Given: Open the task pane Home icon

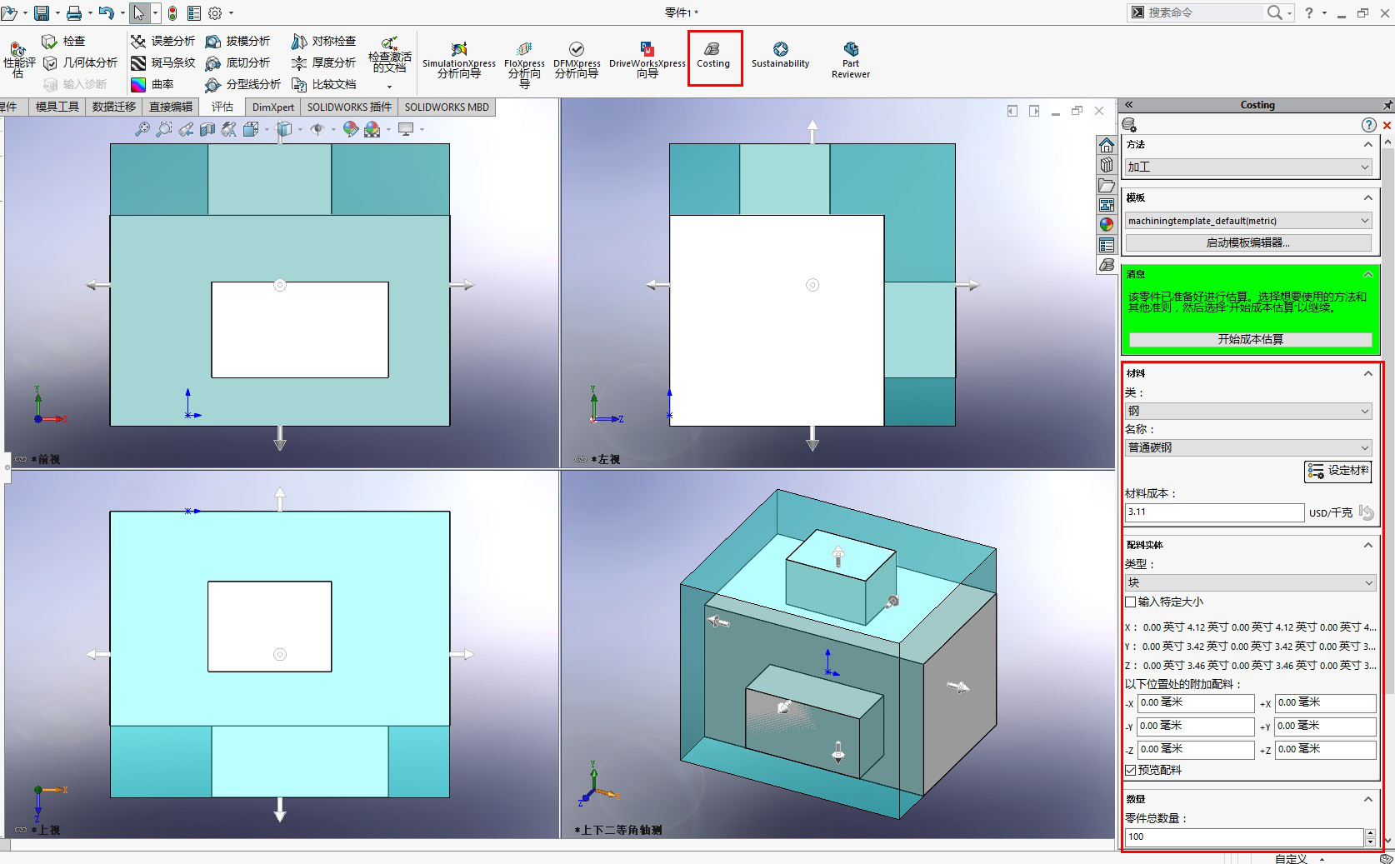Looking at the screenshot, I should [x=1107, y=145].
